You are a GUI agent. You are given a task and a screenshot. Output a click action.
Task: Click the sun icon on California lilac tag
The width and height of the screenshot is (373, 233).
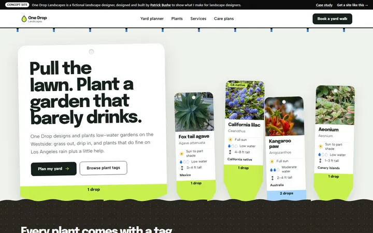[230, 140]
